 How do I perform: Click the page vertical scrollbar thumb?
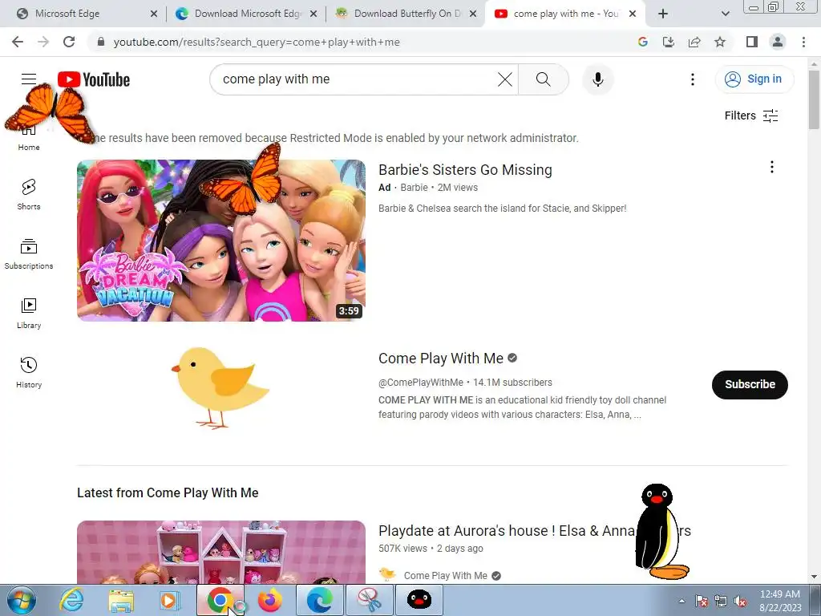814,99
